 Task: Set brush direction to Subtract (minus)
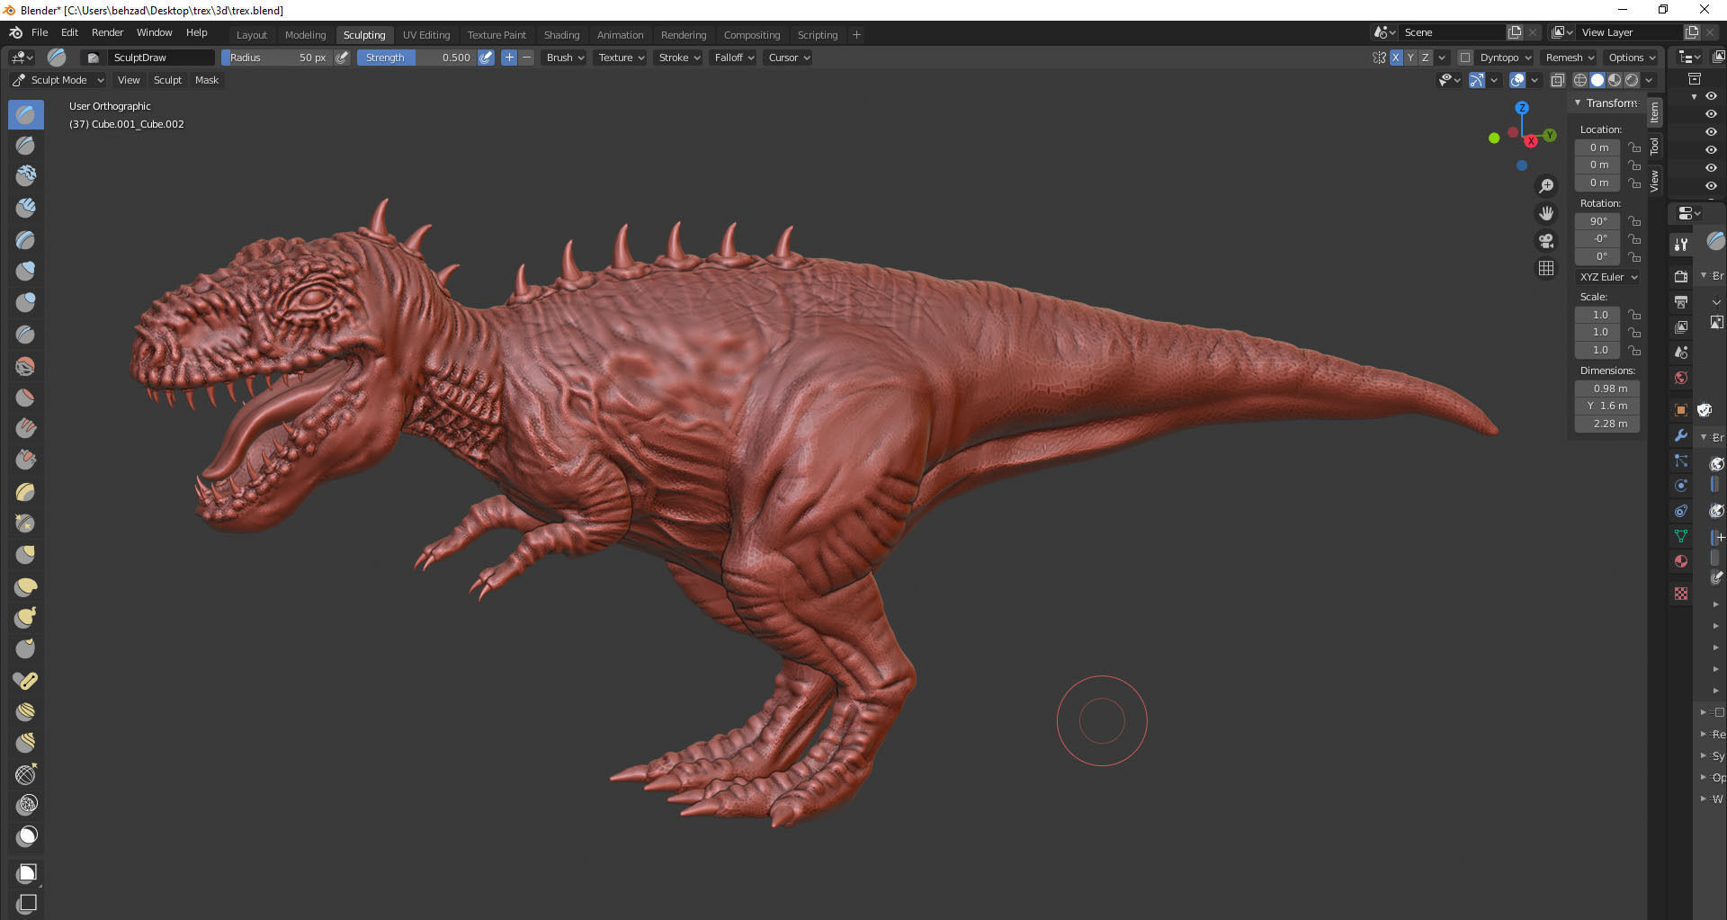tap(527, 58)
